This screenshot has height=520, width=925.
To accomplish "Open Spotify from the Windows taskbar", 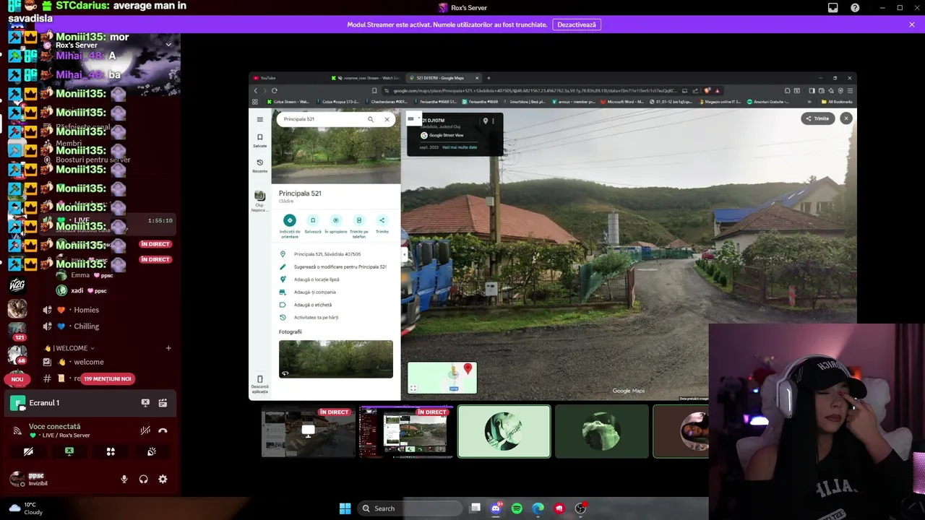I will click(517, 508).
